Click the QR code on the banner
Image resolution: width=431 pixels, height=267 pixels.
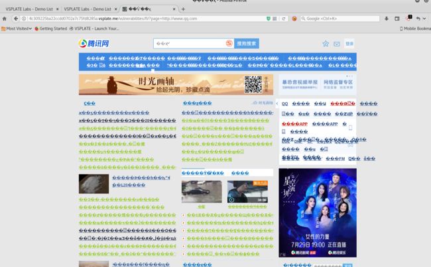tap(253, 84)
